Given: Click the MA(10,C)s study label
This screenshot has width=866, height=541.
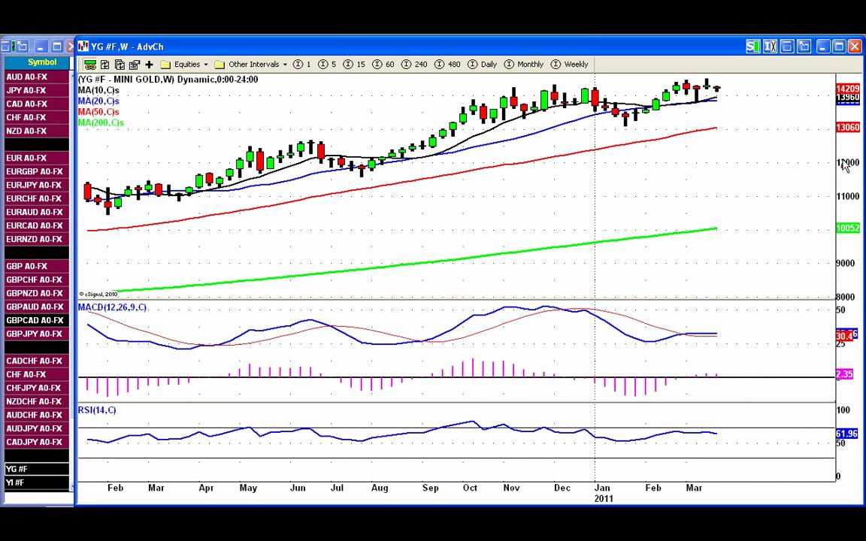Looking at the screenshot, I should click(x=98, y=90).
